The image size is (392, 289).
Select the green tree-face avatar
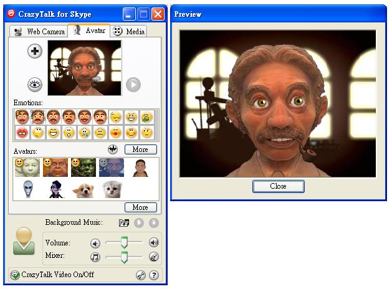pyautogui.click(x=84, y=168)
